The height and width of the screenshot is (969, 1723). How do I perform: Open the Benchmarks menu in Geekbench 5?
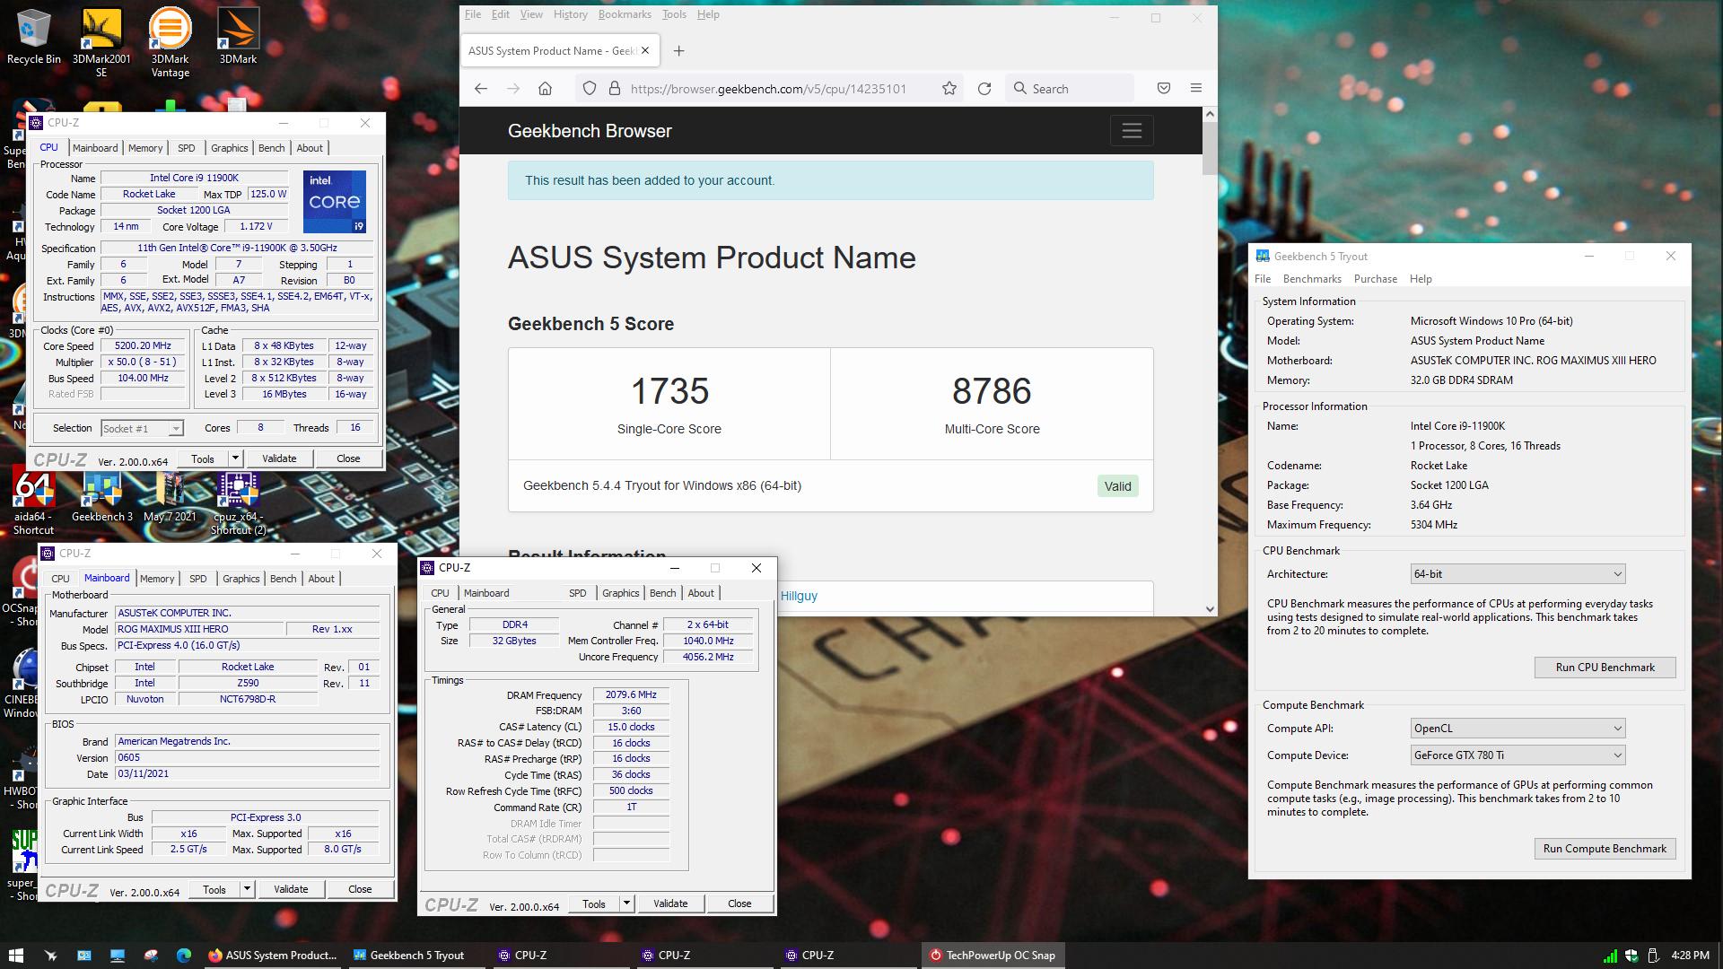pos(1312,279)
